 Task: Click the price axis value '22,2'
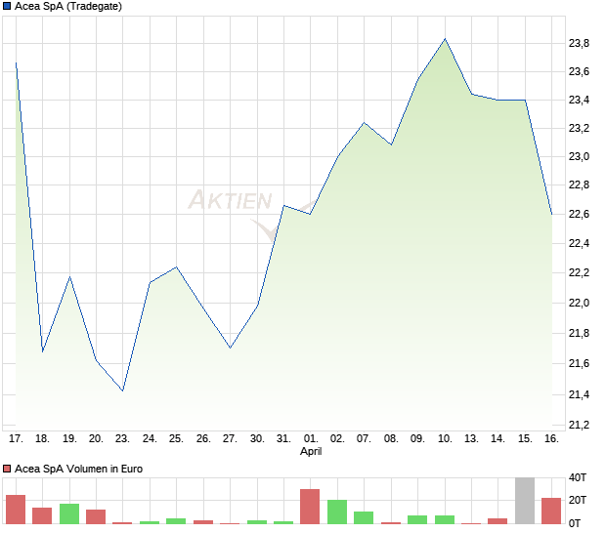click(579, 273)
